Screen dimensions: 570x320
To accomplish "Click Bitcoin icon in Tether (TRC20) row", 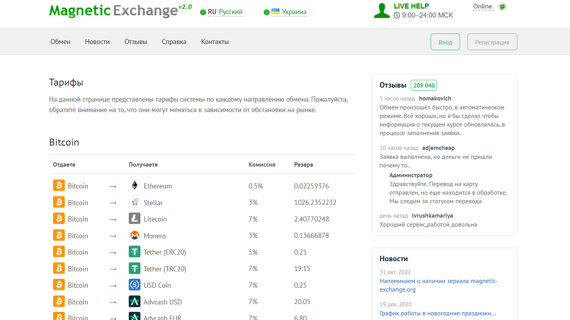I will pos(59,268).
